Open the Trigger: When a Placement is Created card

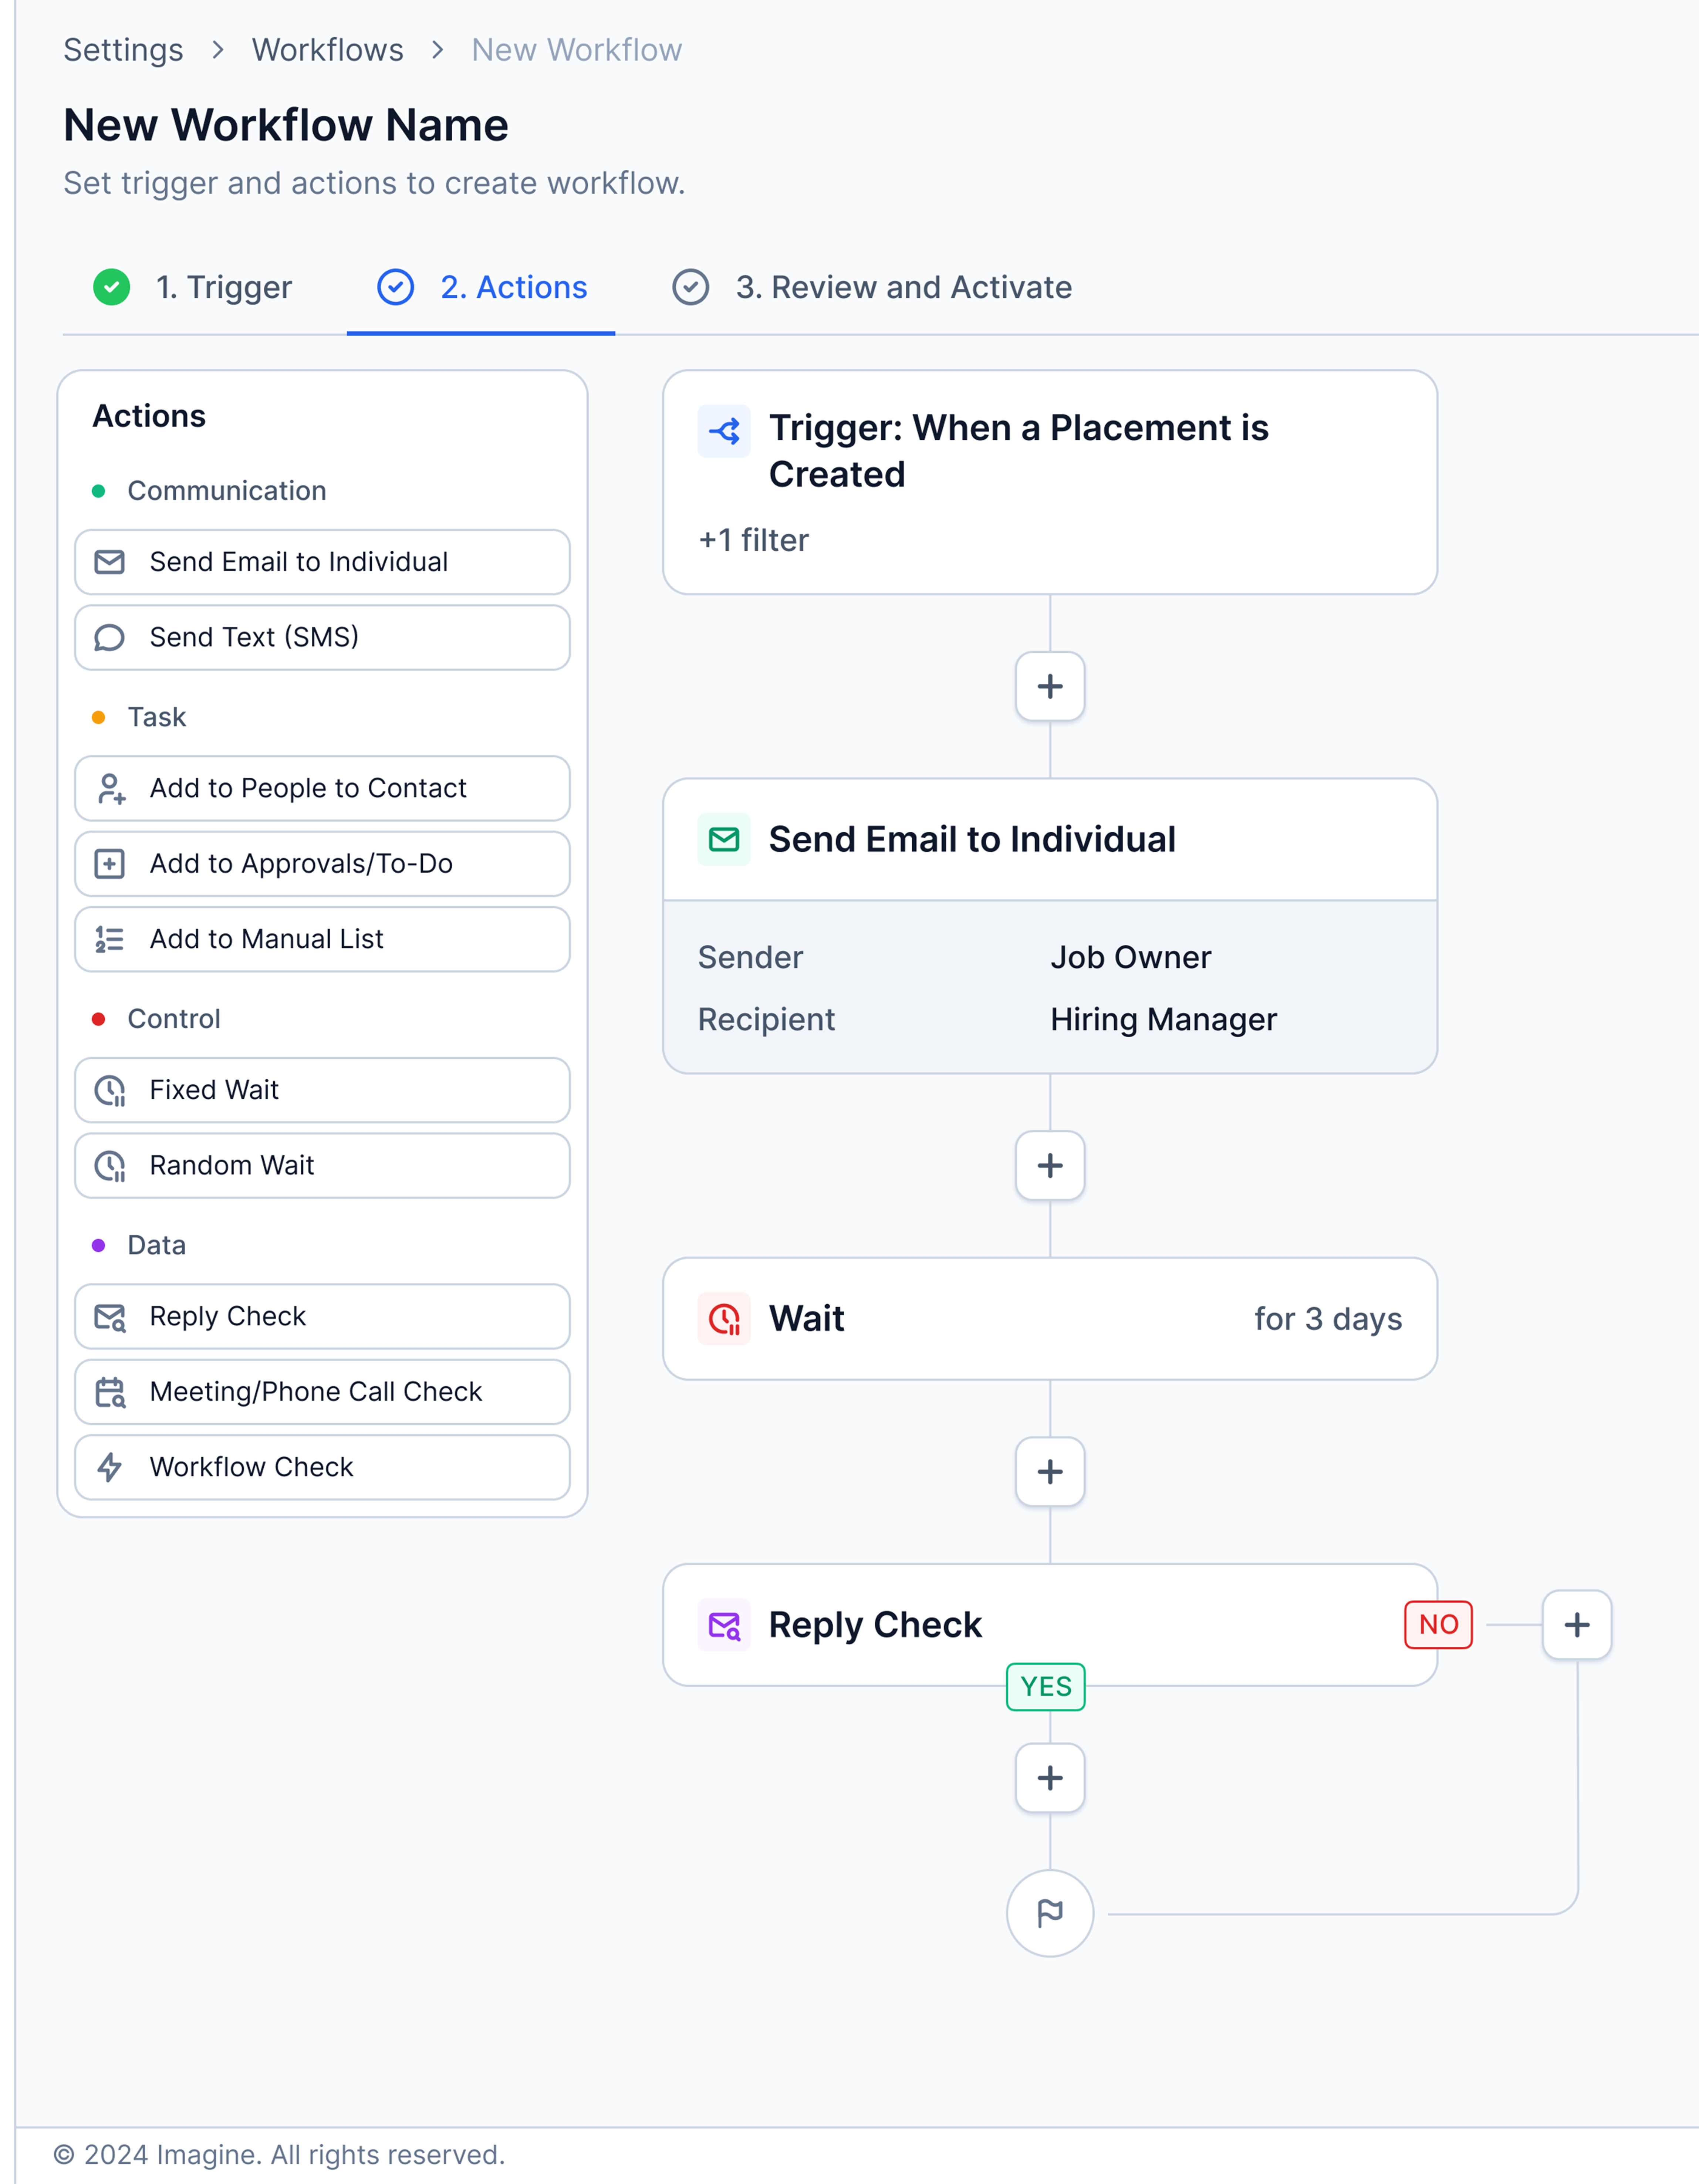point(1050,482)
